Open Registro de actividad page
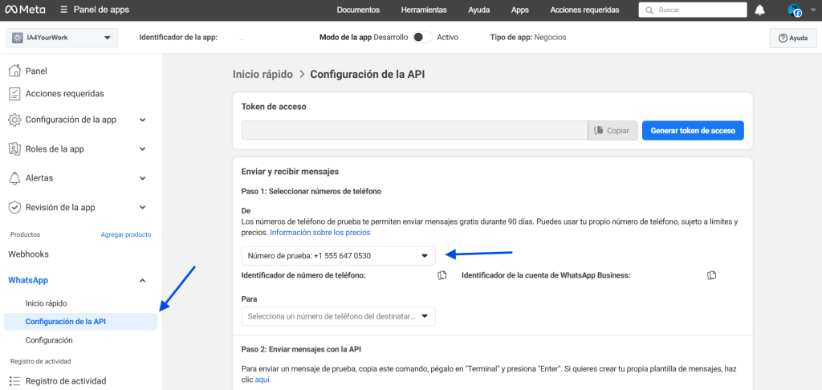 click(66, 381)
